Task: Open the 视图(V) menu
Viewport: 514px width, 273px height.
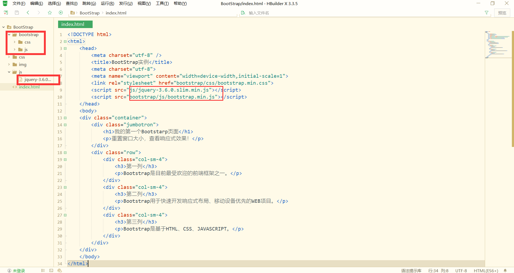Action: tap(144, 3)
